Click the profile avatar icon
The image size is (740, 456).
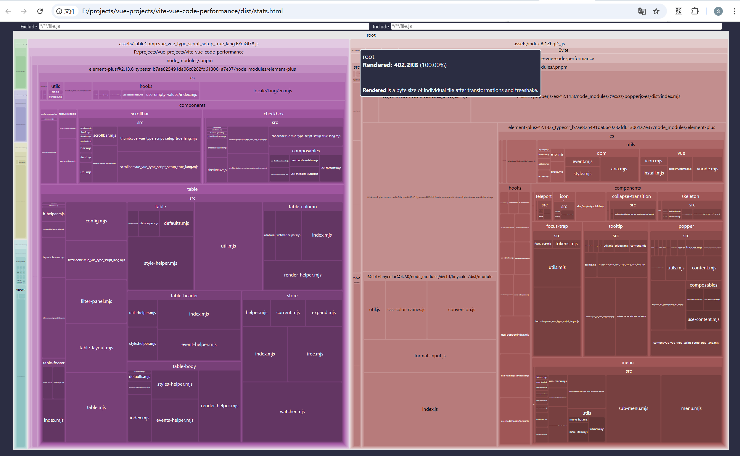coord(718,11)
